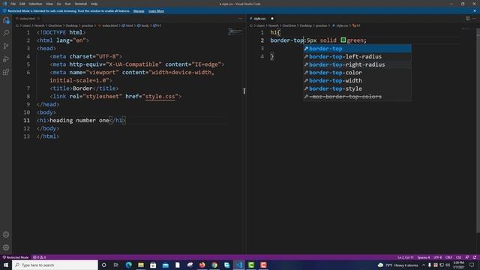Switch to Visual Studio Code taskbar icon
This screenshot has height=270, width=480.
[x=238, y=265]
